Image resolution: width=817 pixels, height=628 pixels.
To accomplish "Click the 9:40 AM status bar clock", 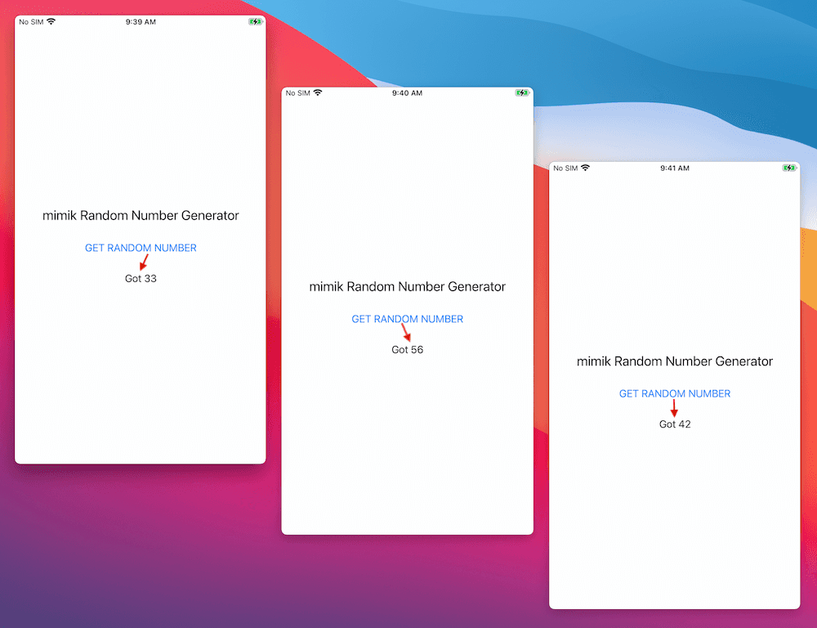I will click(x=407, y=93).
